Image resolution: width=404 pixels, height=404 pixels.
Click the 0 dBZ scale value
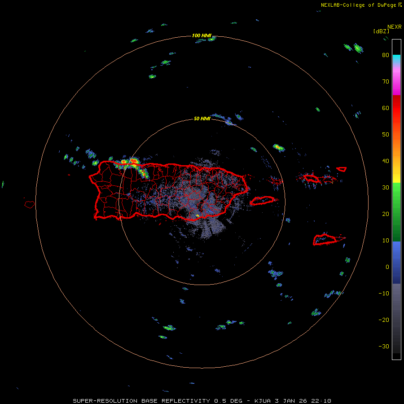pos(387,267)
